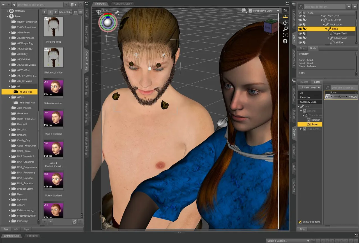Click Scene filter next arrow
The image size is (359, 243).
354,6
